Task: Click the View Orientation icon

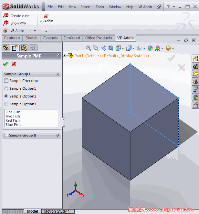Action: coord(118,48)
